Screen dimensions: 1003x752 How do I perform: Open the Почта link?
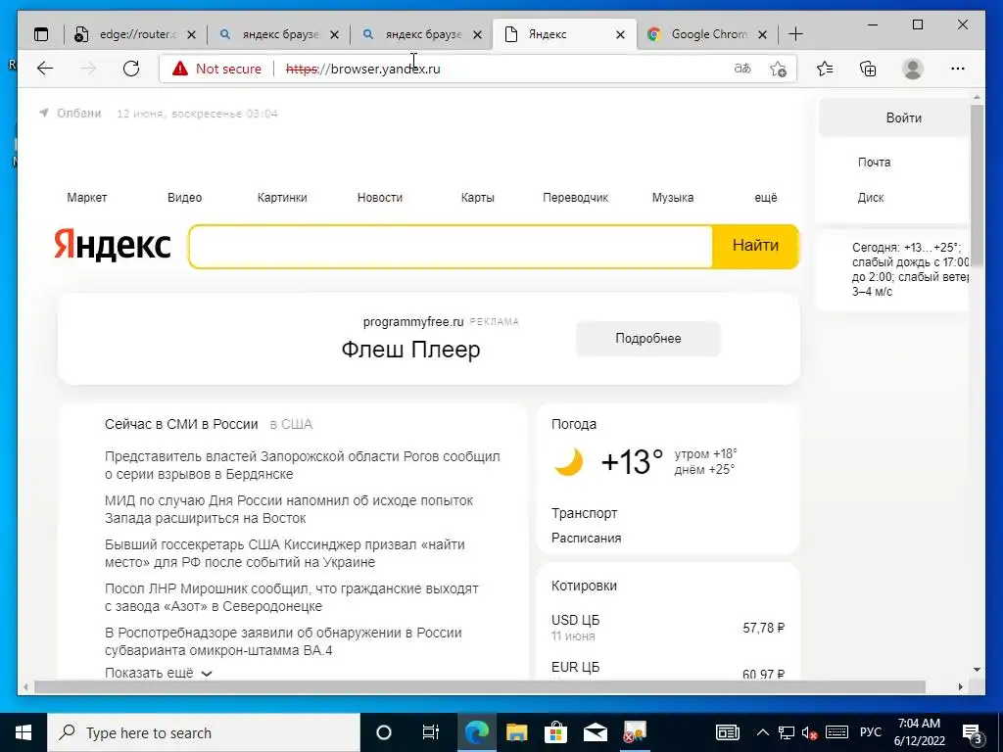(874, 163)
